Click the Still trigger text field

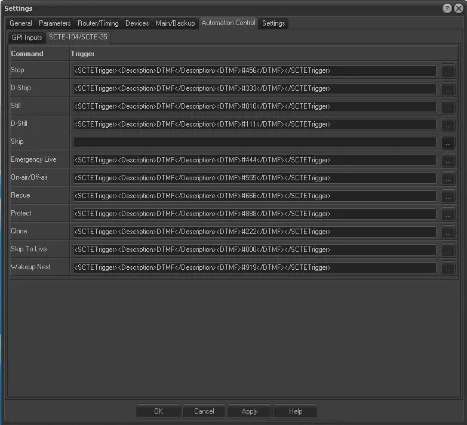(x=254, y=106)
